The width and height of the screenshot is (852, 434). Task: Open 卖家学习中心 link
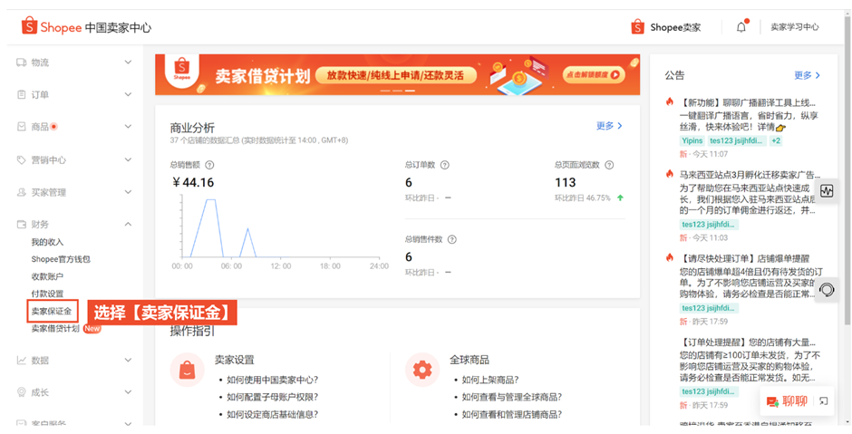point(794,27)
